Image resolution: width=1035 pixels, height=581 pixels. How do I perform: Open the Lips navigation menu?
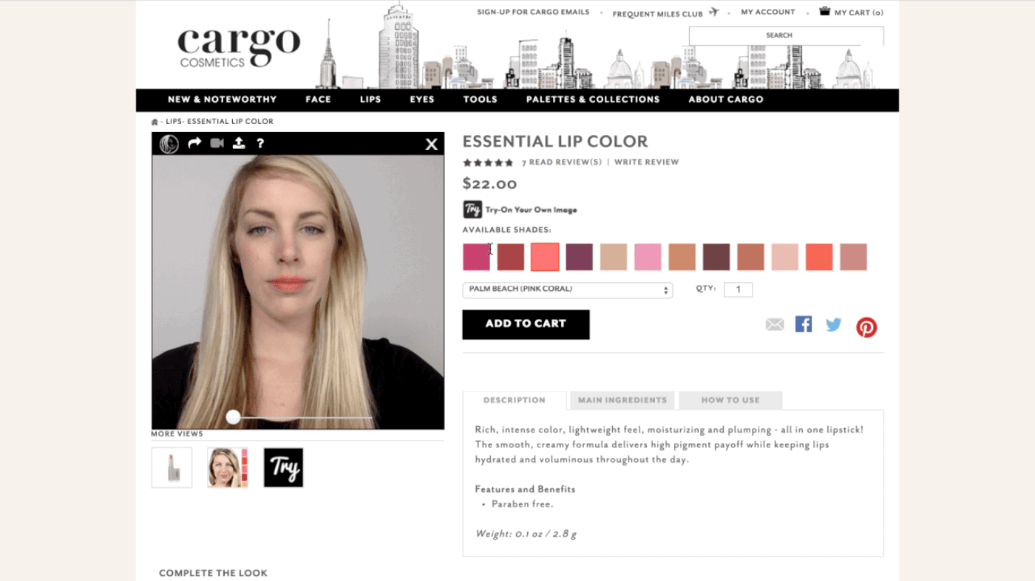click(370, 100)
